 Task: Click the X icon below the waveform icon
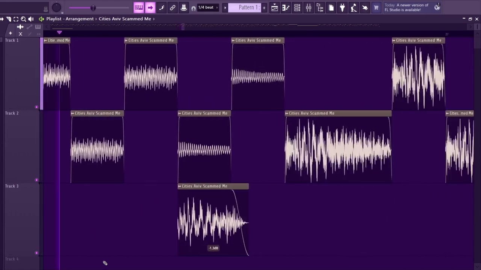coord(20,34)
